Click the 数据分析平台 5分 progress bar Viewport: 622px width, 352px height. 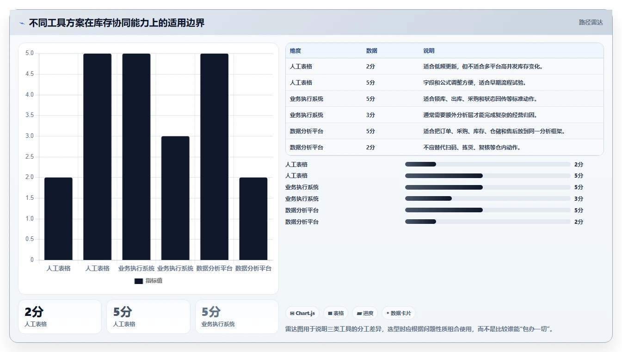coord(488,210)
